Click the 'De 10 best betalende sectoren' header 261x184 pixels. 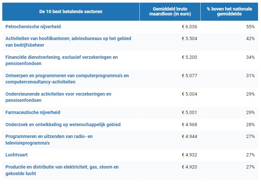click(x=71, y=11)
